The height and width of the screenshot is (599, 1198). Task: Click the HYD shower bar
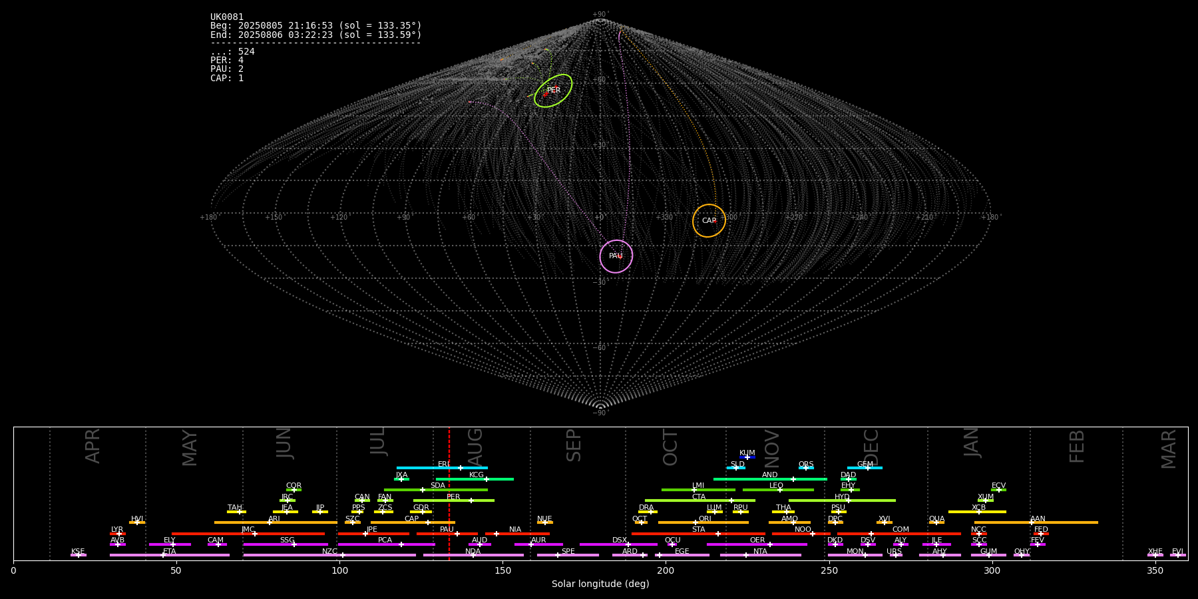[842, 500]
